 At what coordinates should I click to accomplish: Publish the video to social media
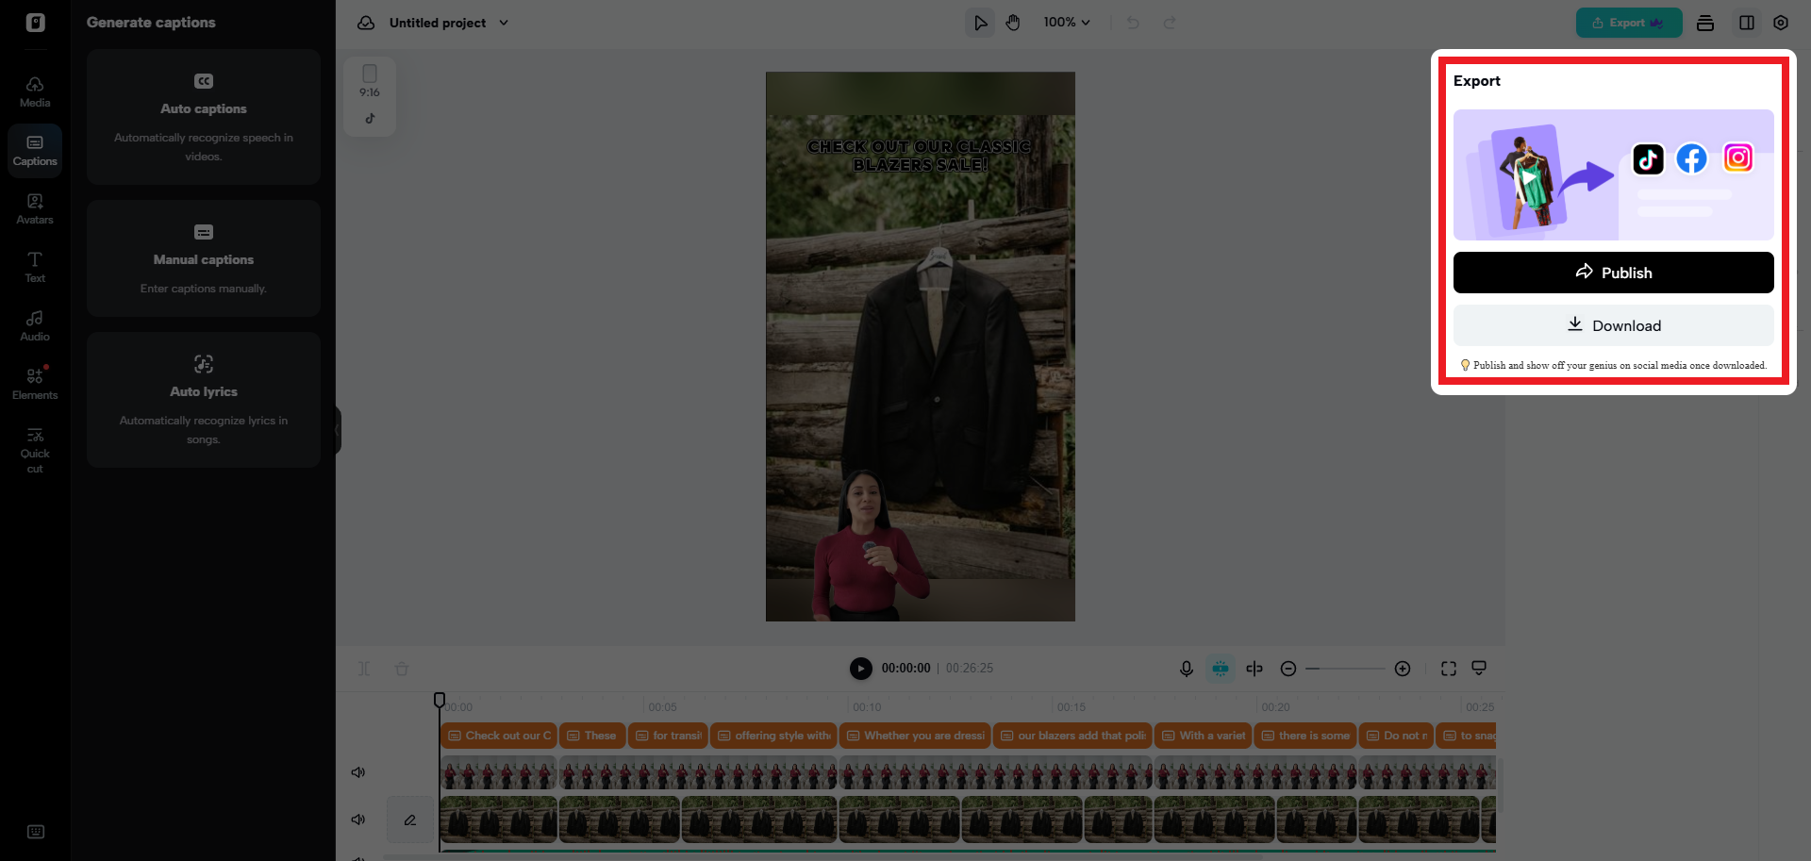(x=1613, y=273)
